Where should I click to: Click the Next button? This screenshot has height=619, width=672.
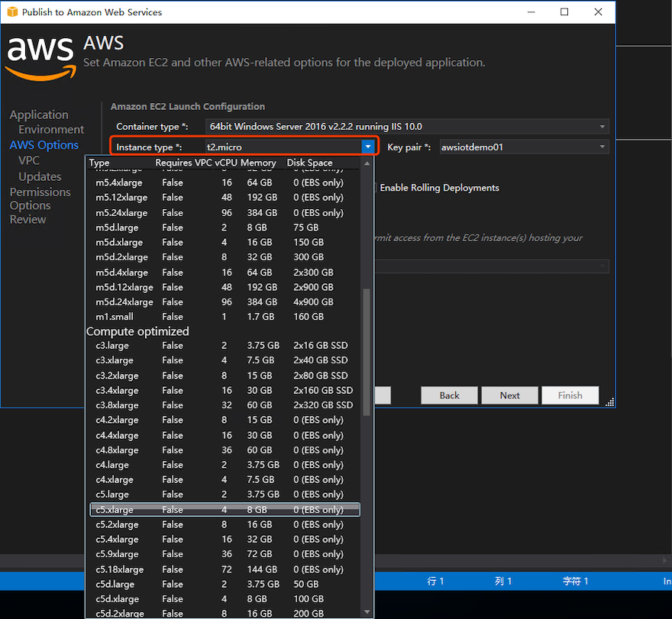coord(509,395)
